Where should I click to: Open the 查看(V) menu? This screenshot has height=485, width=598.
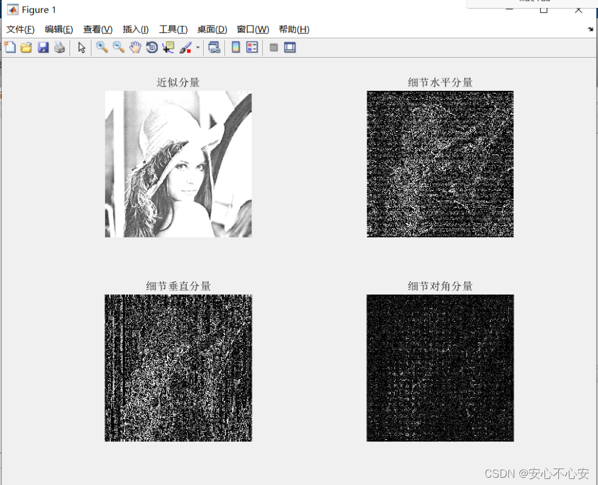98,29
